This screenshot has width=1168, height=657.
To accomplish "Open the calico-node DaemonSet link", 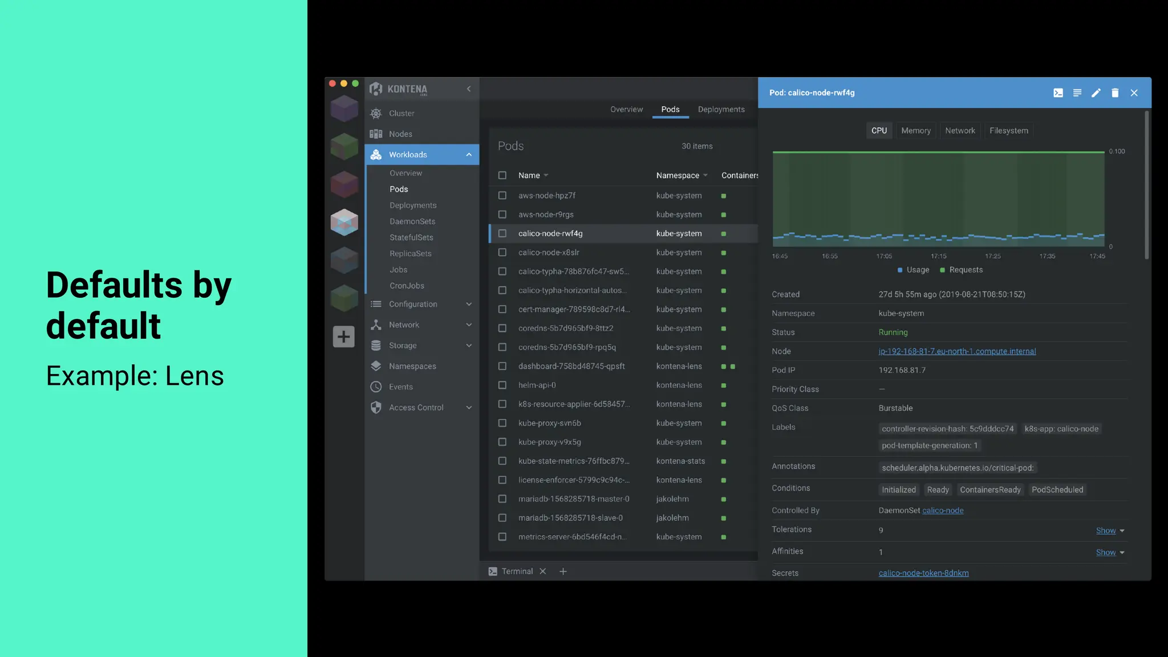I will point(943,510).
